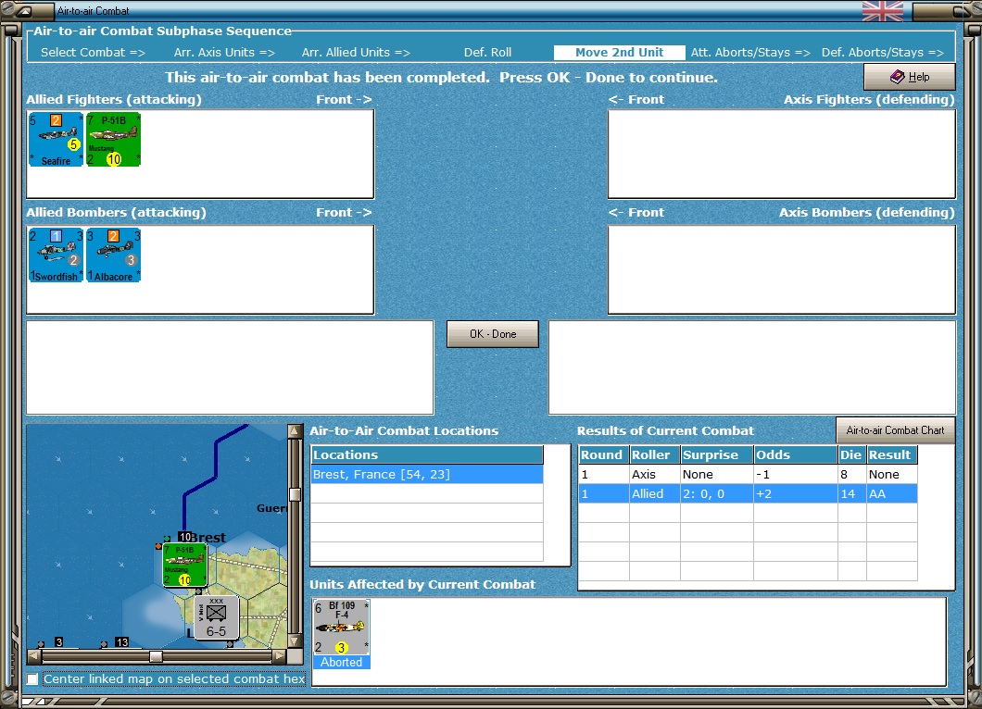Enable Center linked map on selected combat hex
982x709 pixels.
32,679
